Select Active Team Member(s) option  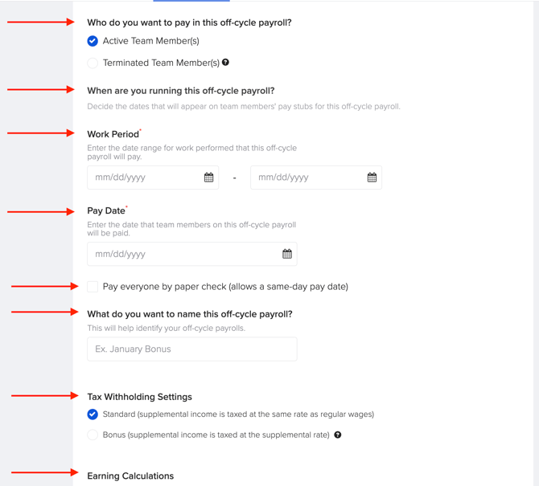(x=93, y=41)
